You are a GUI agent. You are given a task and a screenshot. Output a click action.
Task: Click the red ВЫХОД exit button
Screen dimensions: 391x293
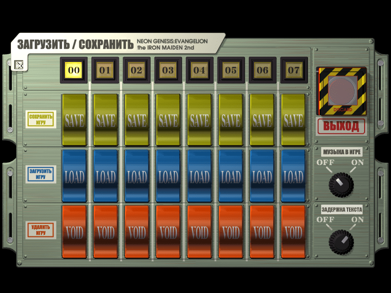click(x=342, y=126)
